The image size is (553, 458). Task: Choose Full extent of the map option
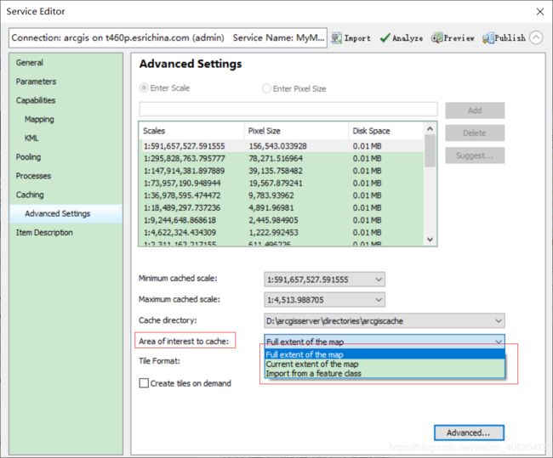[385, 354]
